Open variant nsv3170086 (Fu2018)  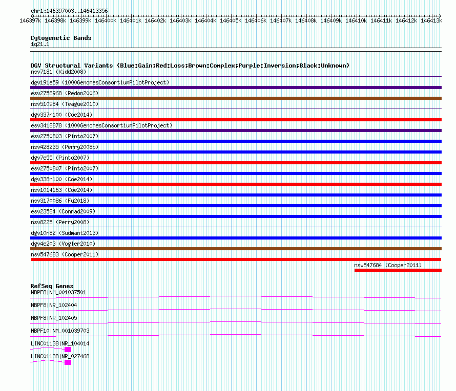[x=60, y=201]
